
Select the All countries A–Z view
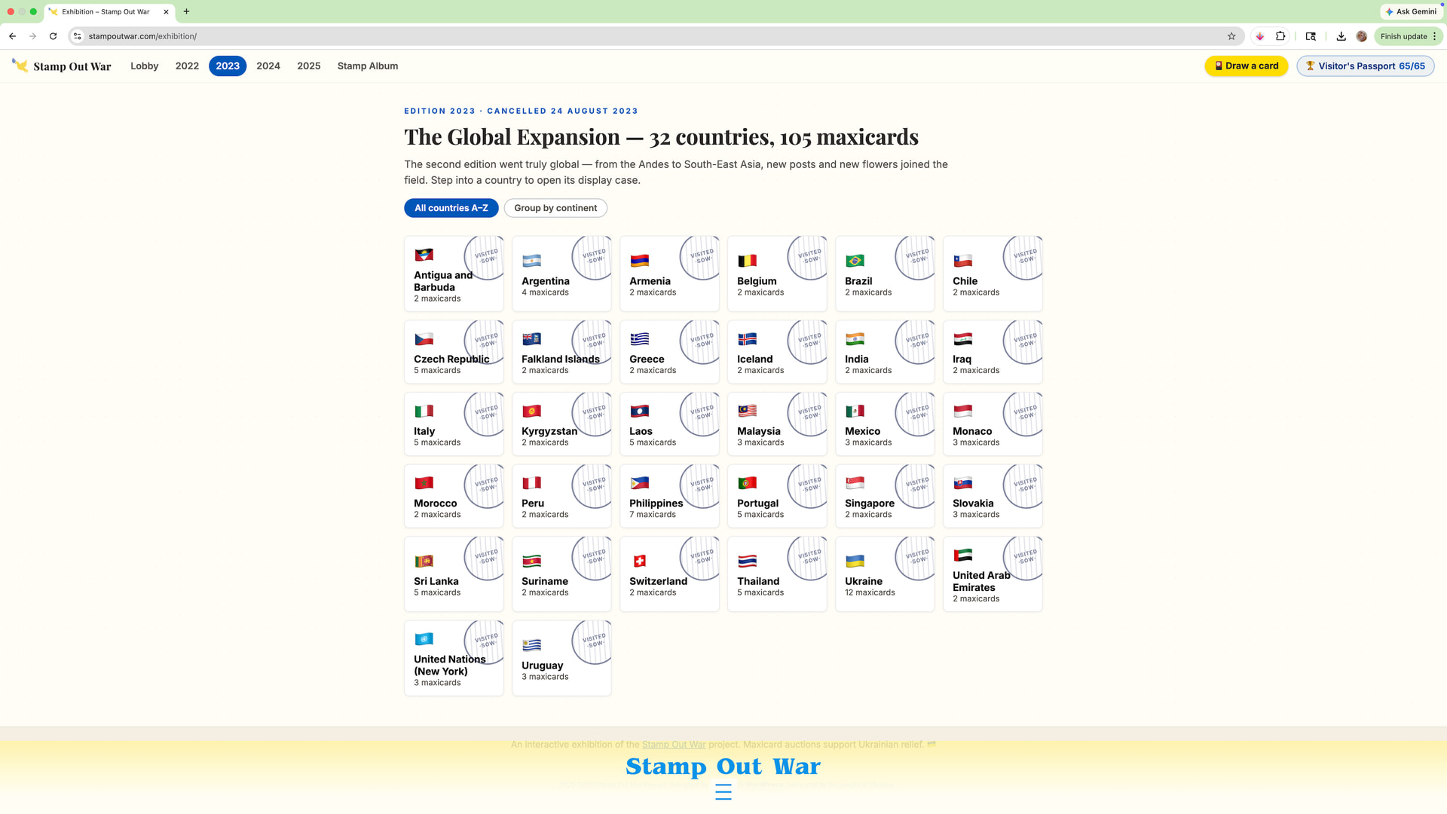451,208
